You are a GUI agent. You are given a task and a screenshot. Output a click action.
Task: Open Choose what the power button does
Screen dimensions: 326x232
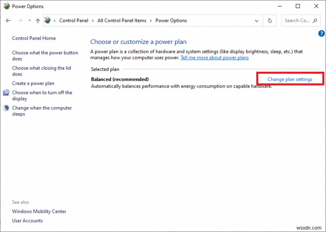pyautogui.click(x=45, y=55)
